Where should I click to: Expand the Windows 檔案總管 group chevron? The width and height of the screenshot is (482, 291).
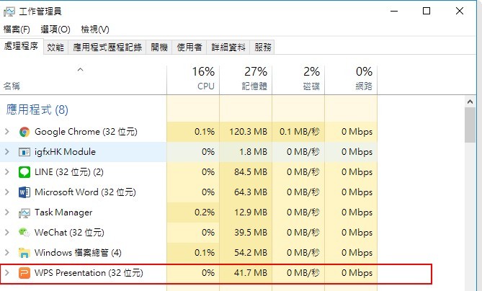point(7,253)
